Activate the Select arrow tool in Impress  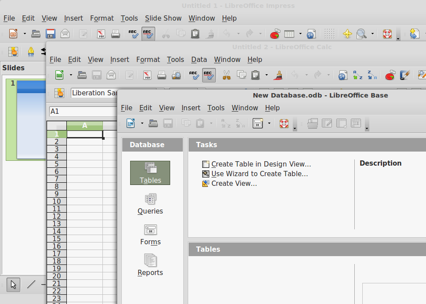click(13, 284)
